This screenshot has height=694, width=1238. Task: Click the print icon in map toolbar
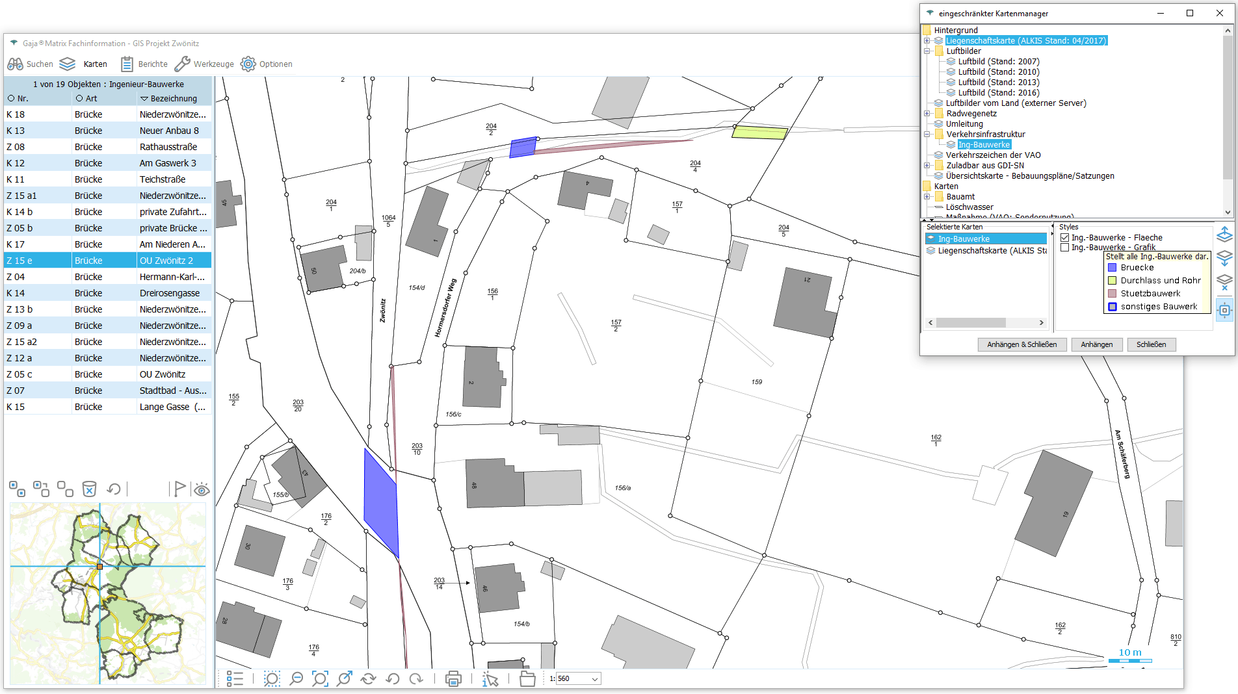point(453,679)
